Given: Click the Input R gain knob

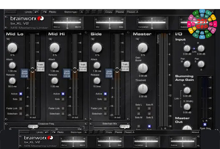Looking at the screenshot, I should click(x=201, y=48).
